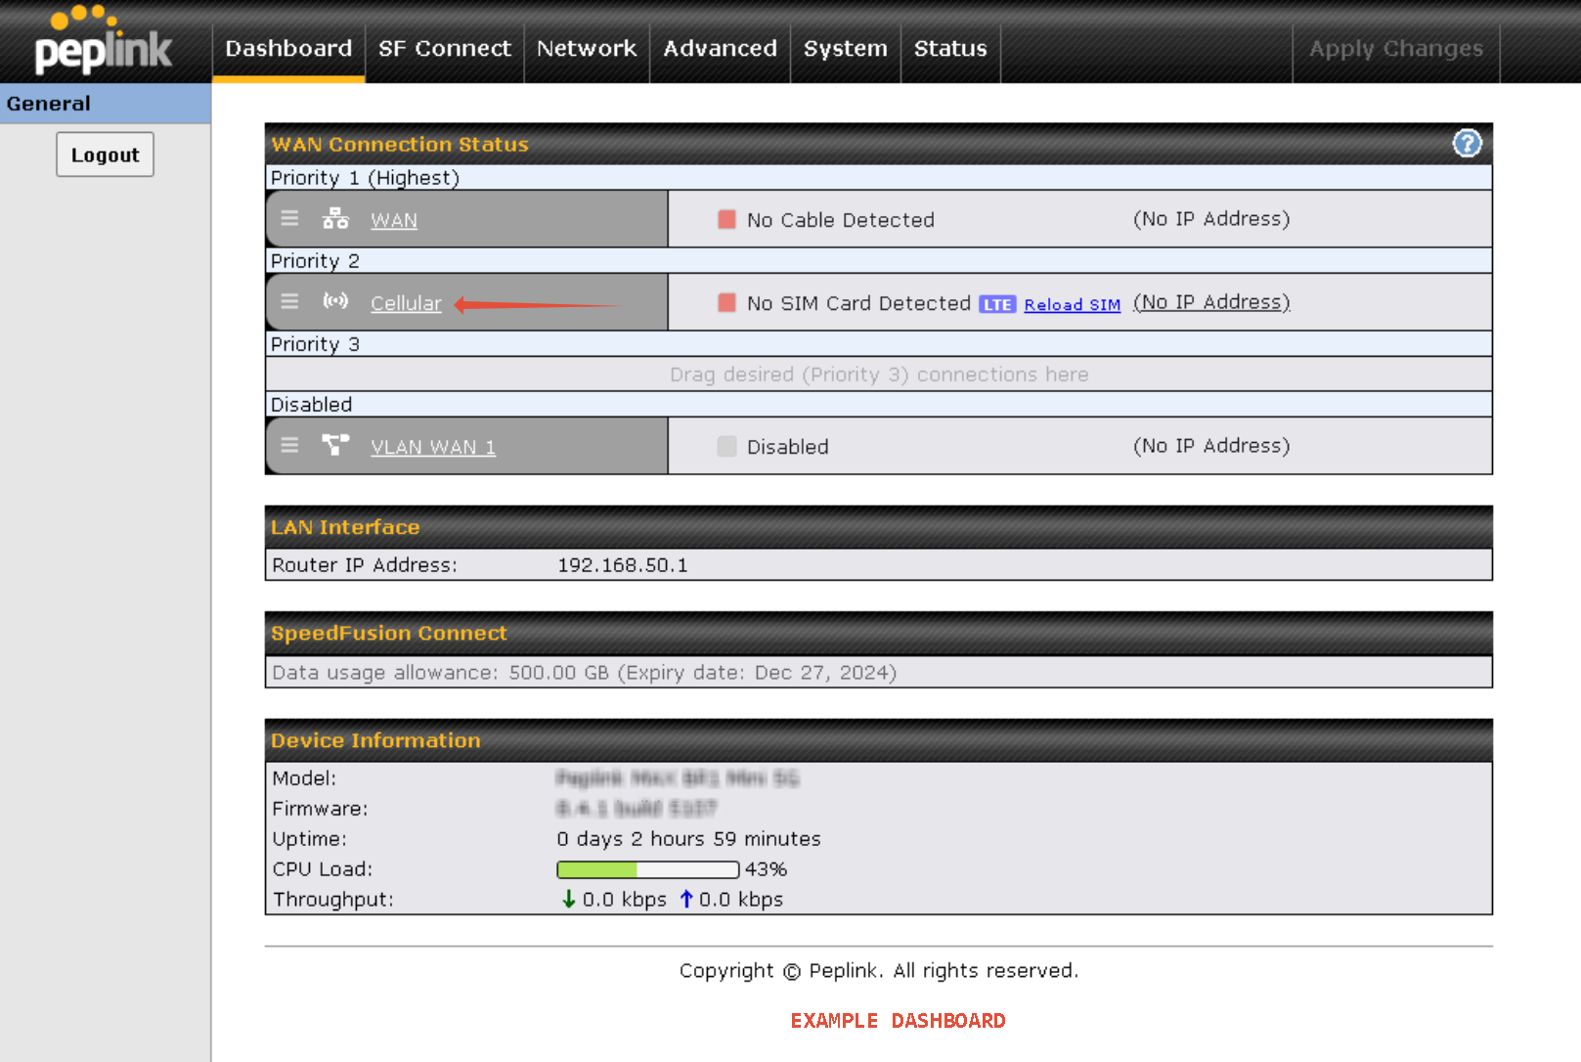Screen dimensions: 1581x1062
Task: Click the No SIM Card Detected text
Action: [x=858, y=303]
